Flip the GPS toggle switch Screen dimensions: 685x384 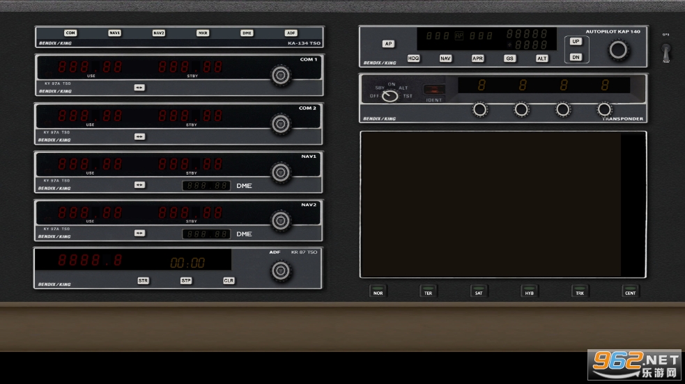coord(665,53)
